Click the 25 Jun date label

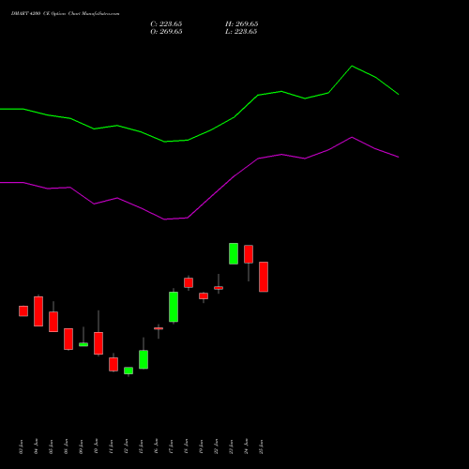pos(261,446)
